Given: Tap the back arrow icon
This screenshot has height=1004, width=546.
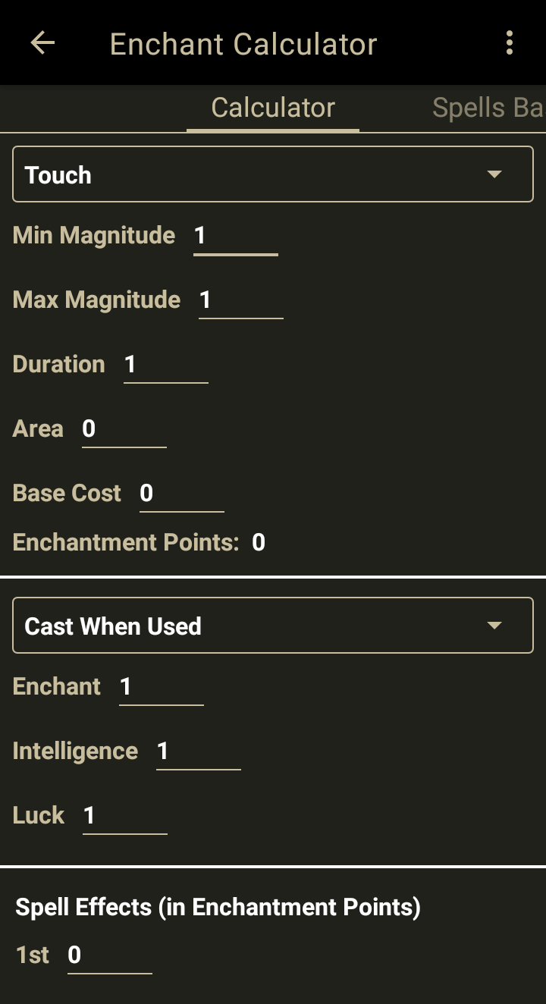Looking at the screenshot, I should [x=42, y=43].
